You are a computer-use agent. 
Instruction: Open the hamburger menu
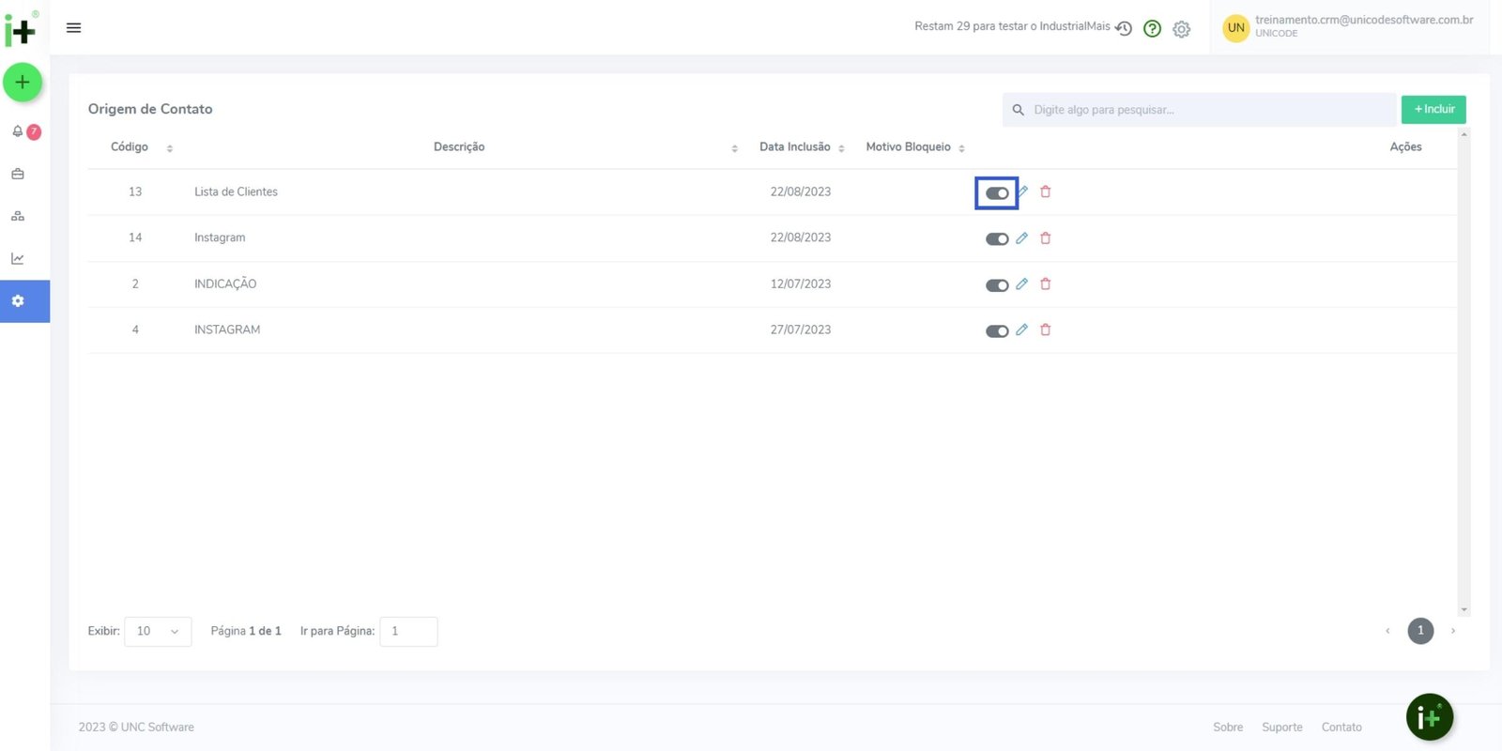click(x=73, y=28)
